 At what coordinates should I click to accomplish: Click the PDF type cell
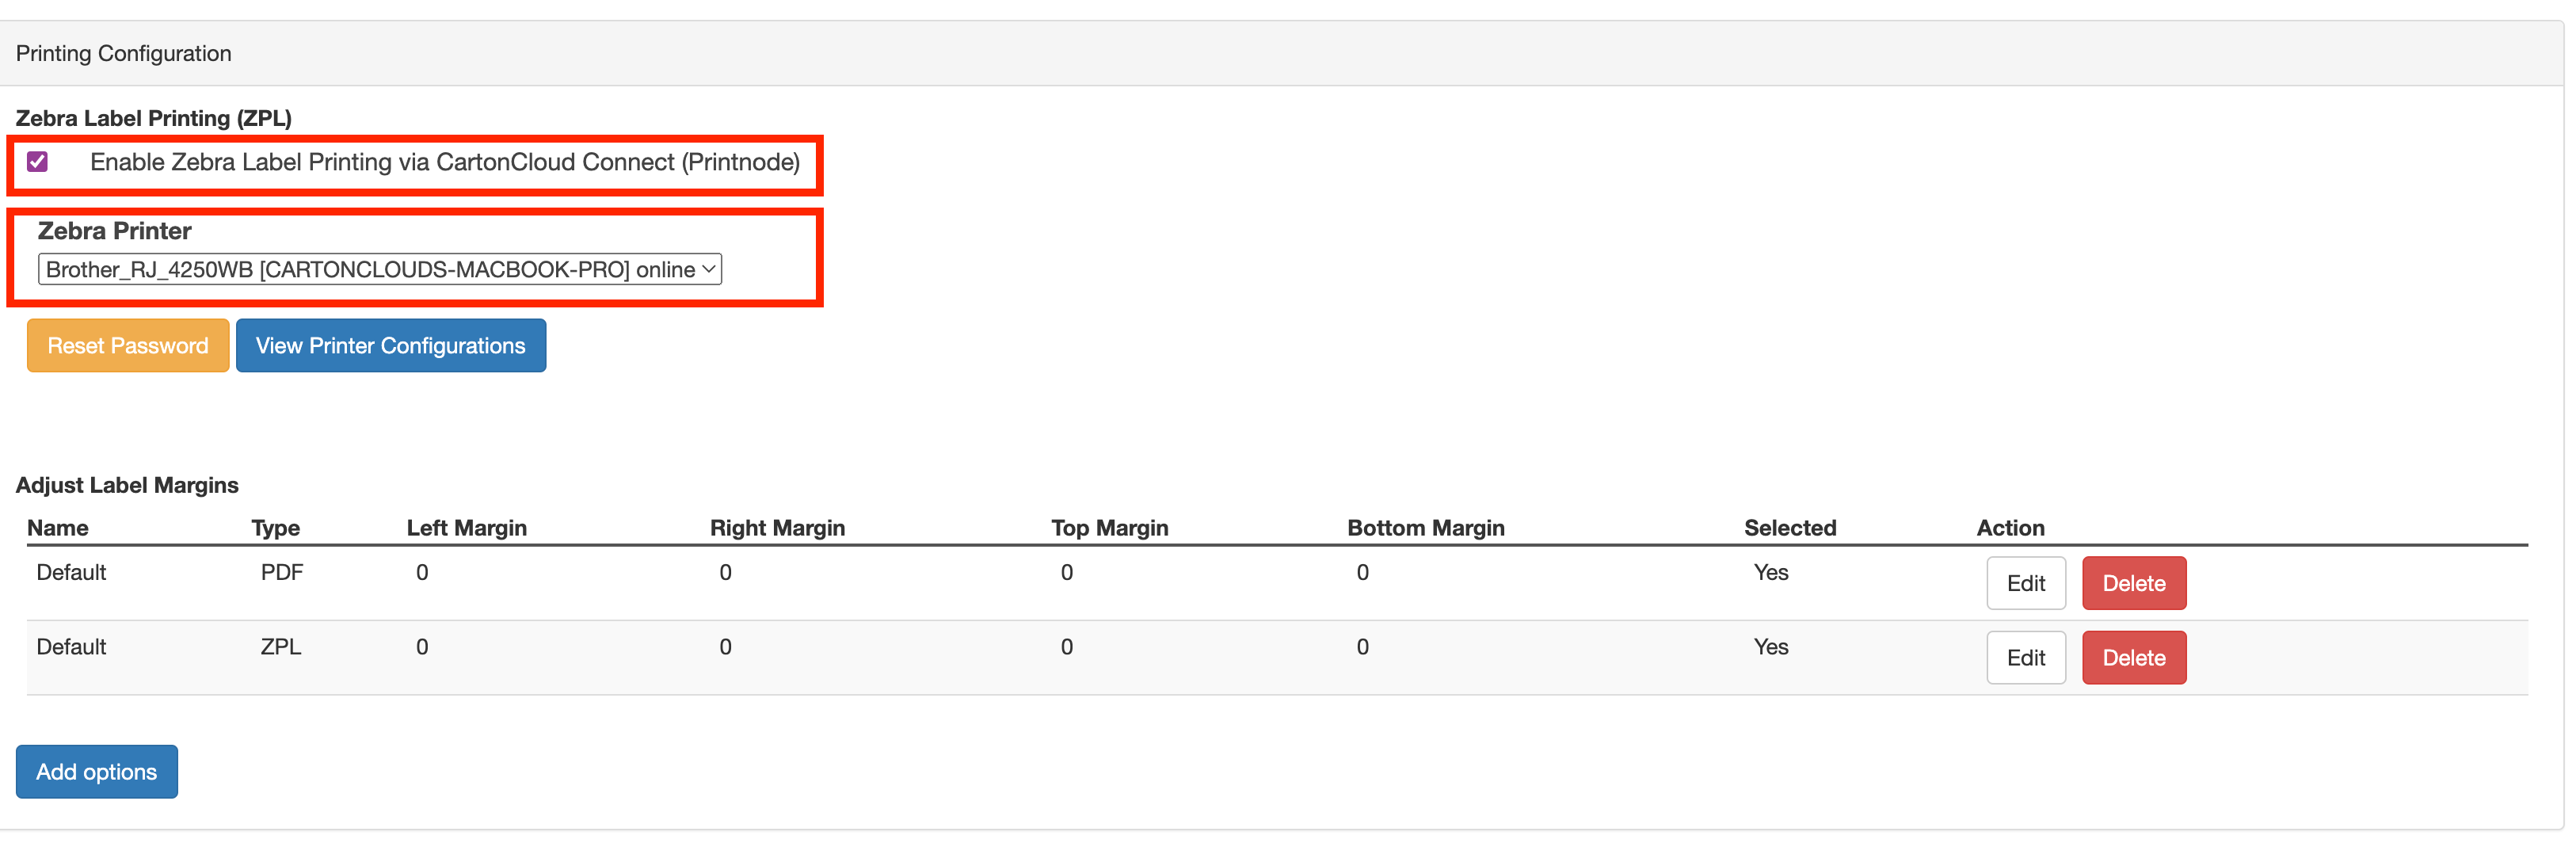point(282,572)
